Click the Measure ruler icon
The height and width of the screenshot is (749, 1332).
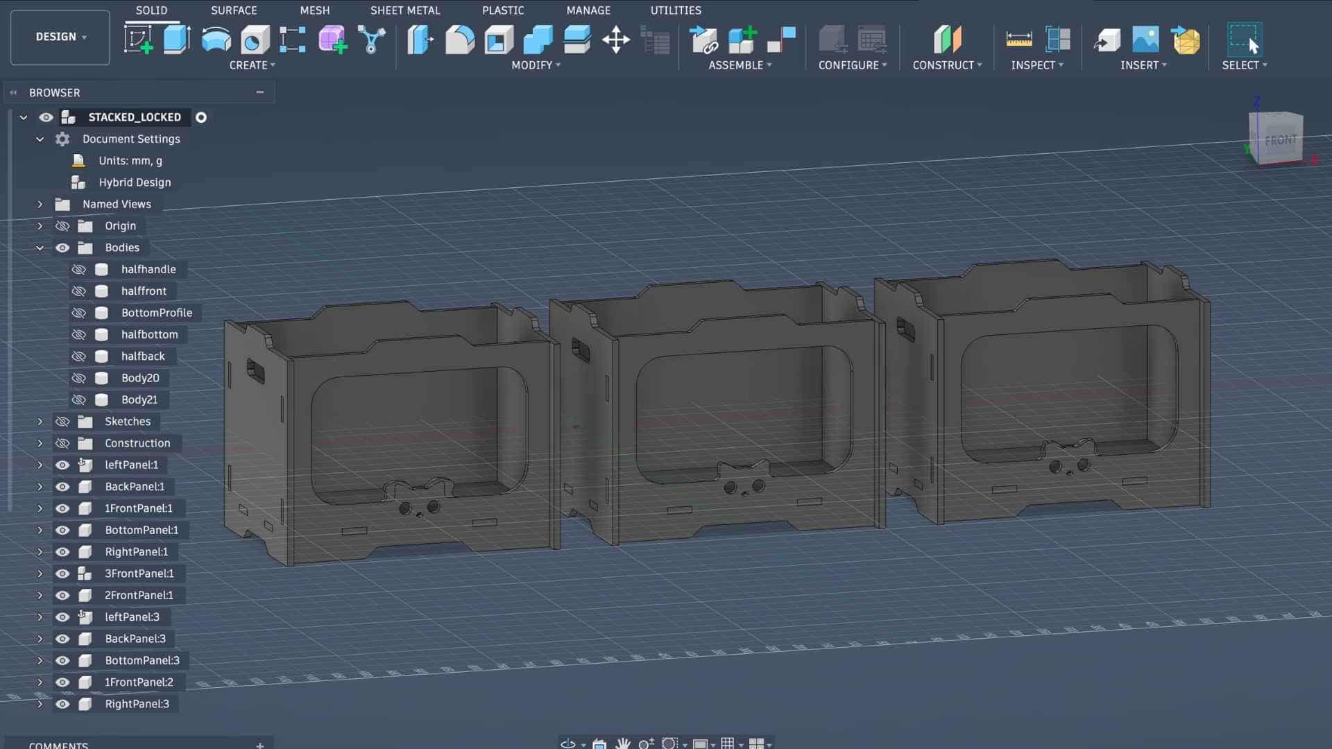click(x=1018, y=40)
